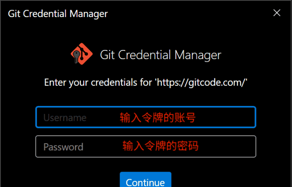This screenshot has height=187, width=292.
Task: Click the red '输入令牌的密码' annotation
Action: pyautogui.click(x=160, y=146)
